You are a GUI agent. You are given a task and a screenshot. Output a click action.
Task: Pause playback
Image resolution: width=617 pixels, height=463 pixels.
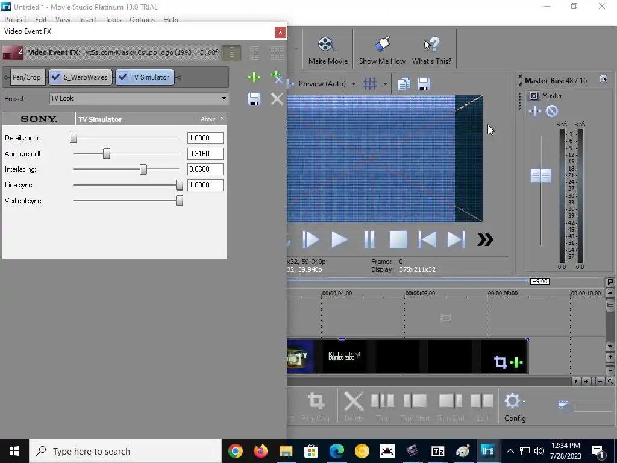[369, 239]
